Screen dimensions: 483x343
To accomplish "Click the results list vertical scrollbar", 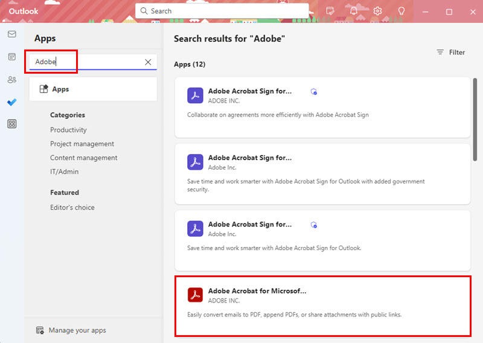I will coord(475,120).
